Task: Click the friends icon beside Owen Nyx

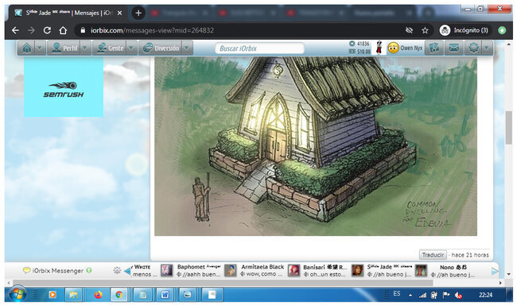Action: (434, 48)
